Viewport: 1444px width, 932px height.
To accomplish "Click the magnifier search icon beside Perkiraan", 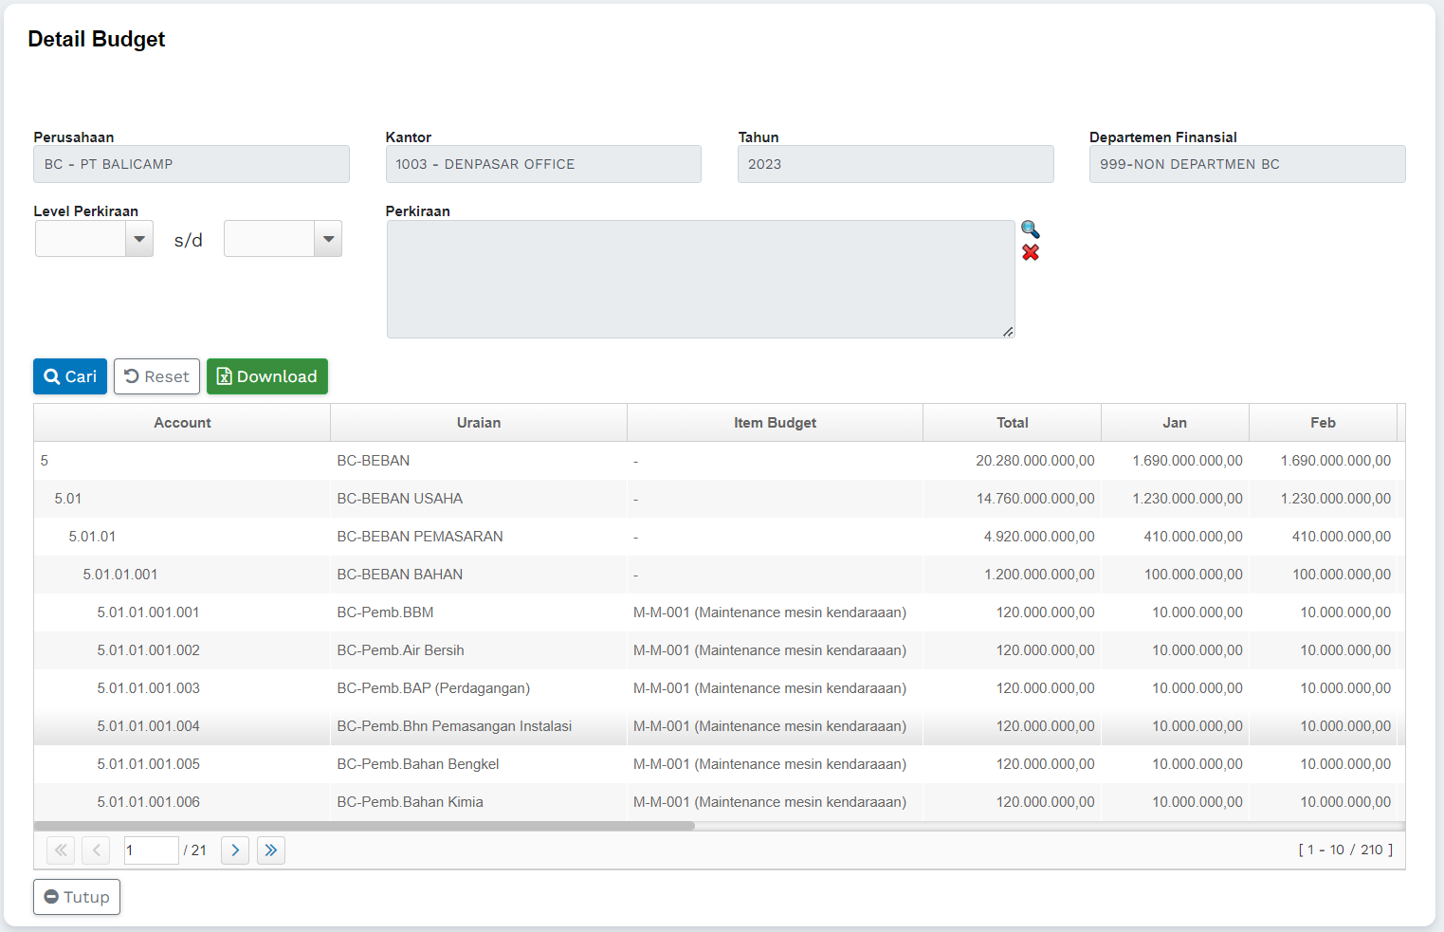I will (x=1030, y=229).
